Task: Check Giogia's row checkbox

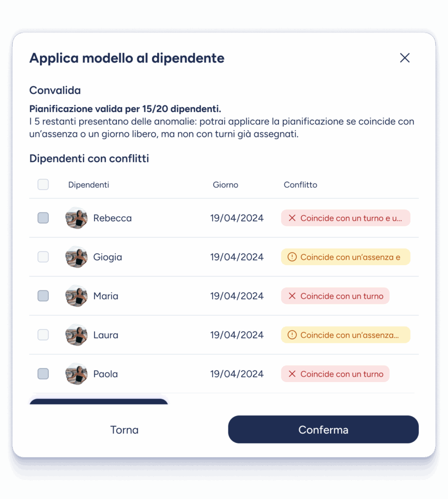Action: click(x=43, y=257)
